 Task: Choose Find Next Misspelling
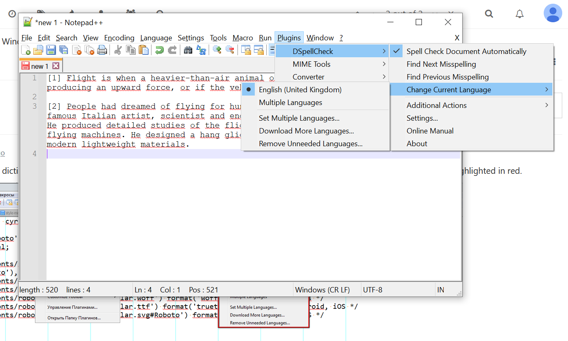coord(471,64)
